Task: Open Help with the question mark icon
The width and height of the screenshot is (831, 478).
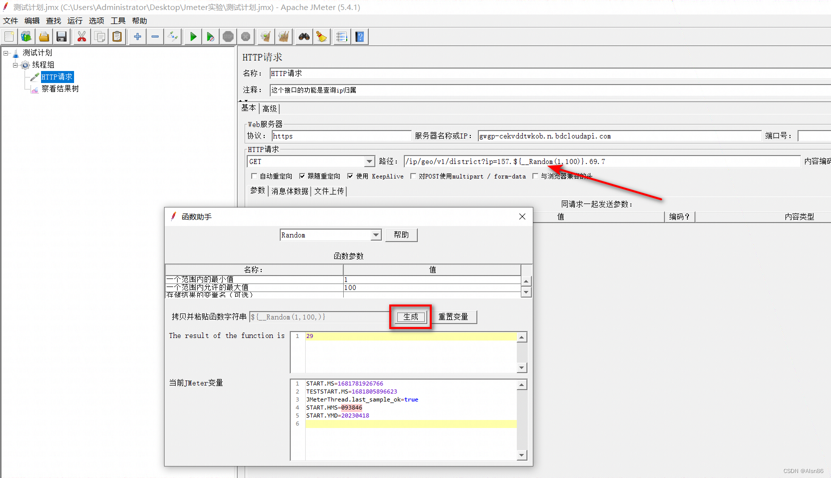Action: [x=360, y=36]
